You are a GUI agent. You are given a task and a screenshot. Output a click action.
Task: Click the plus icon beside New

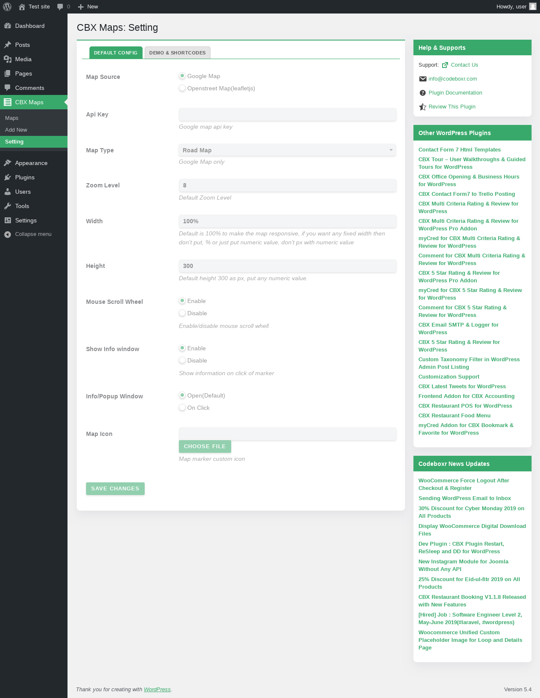[x=81, y=7]
